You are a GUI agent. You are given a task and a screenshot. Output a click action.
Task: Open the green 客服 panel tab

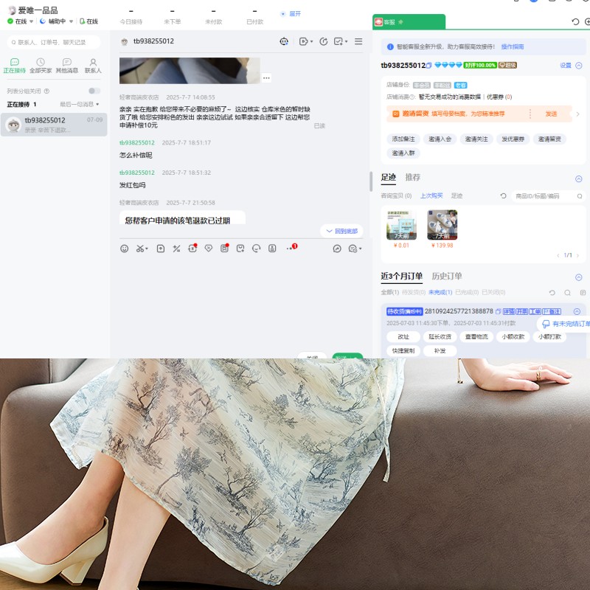[x=409, y=22]
